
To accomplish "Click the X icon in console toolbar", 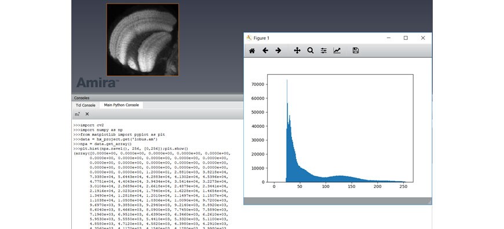I will (87, 114).
